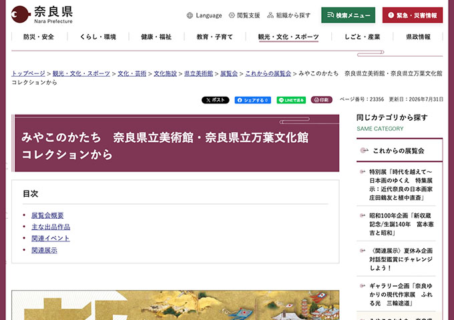Select the 健康・福祉 menu
Screen dimensions: 454x320
pos(156,37)
